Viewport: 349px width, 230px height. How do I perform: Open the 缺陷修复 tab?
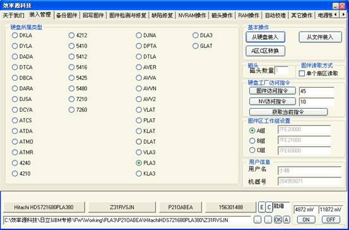(162, 15)
